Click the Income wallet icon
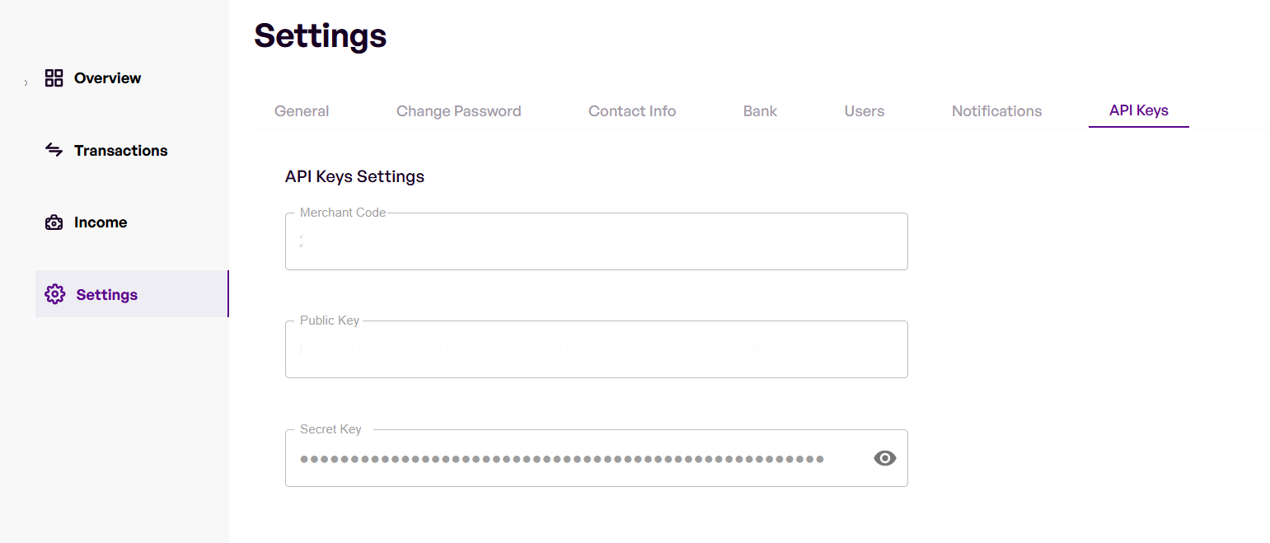The height and width of the screenshot is (543, 1270). [x=54, y=222]
